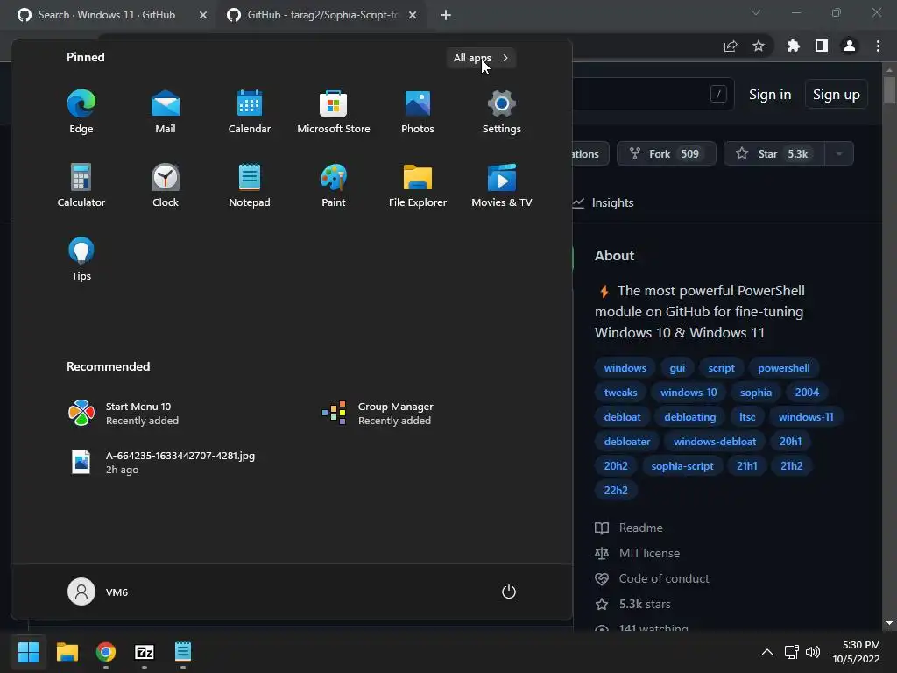Open the windows-11 topic tag
This screenshot has width=897, height=673.
click(806, 417)
